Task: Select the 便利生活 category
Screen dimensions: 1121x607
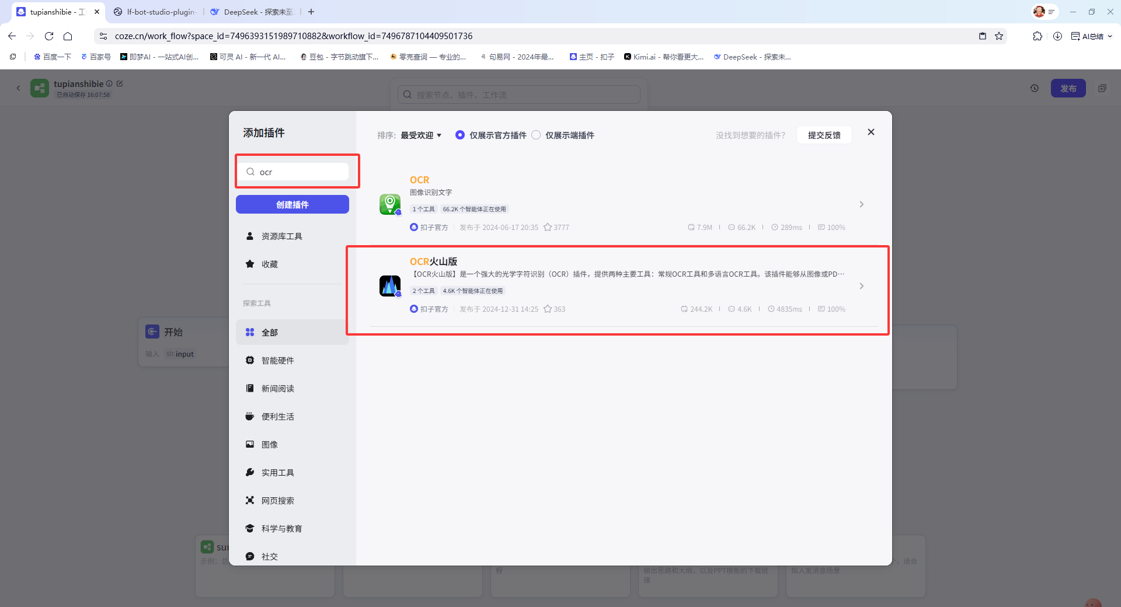Action: pyautogui.click(x=292, y=416)
